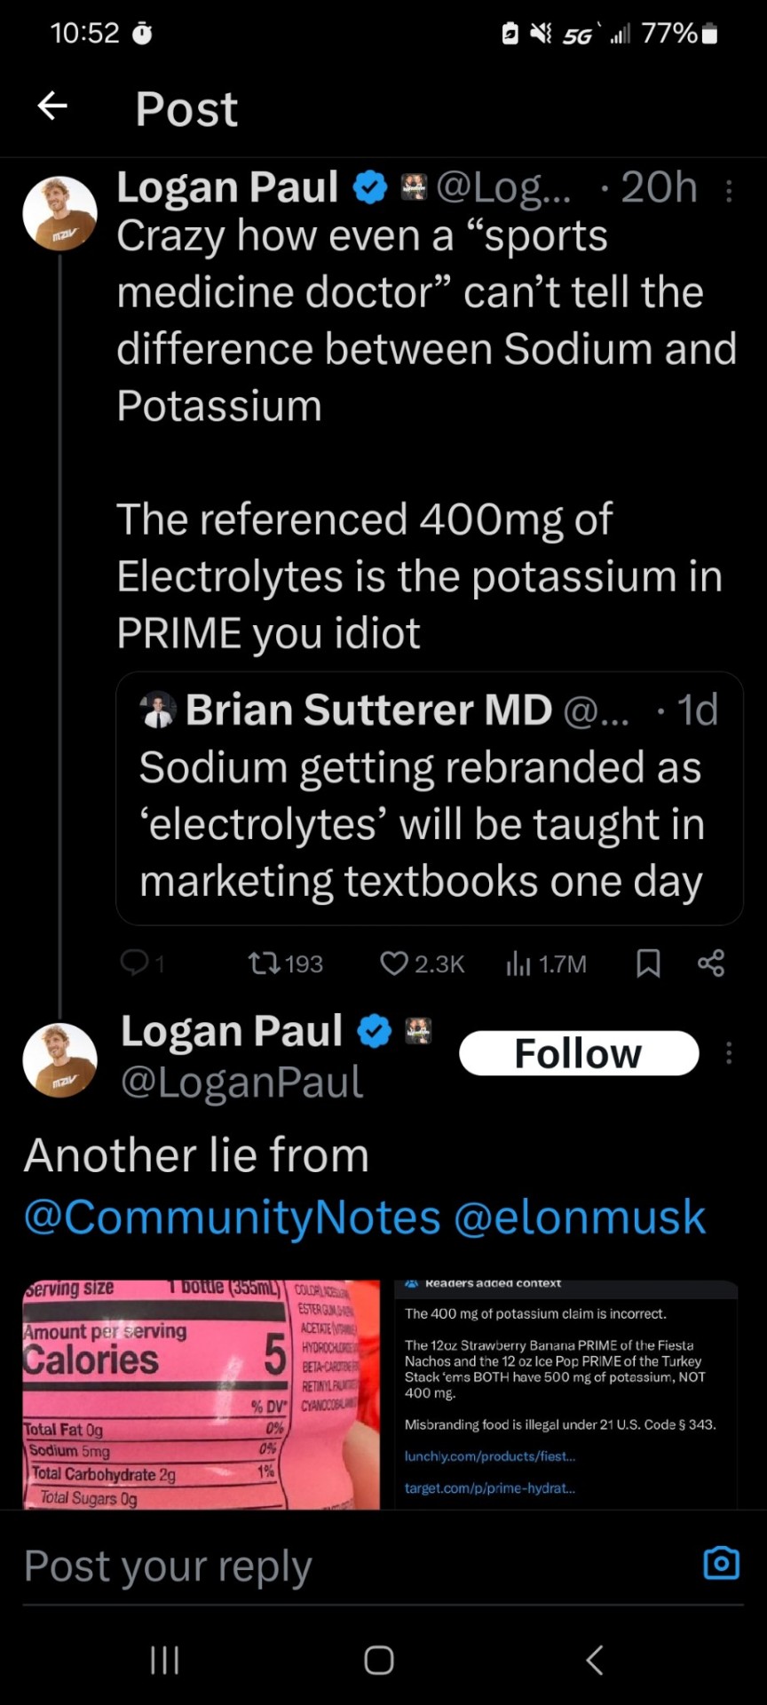767x1705 pixels.
Task: Open Brian Sutterer MD quoted post
Action: pos(429,797)
